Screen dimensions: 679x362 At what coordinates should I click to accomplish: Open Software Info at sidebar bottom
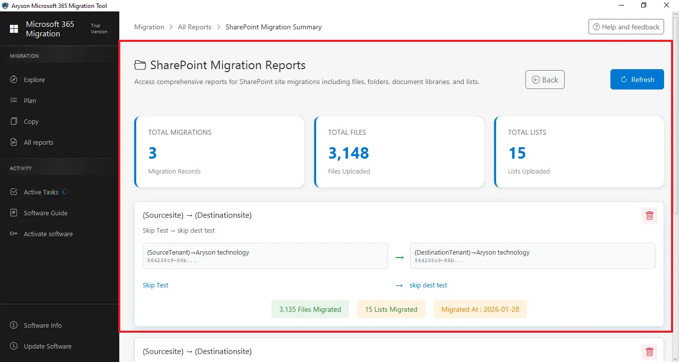tap(43, 325)
